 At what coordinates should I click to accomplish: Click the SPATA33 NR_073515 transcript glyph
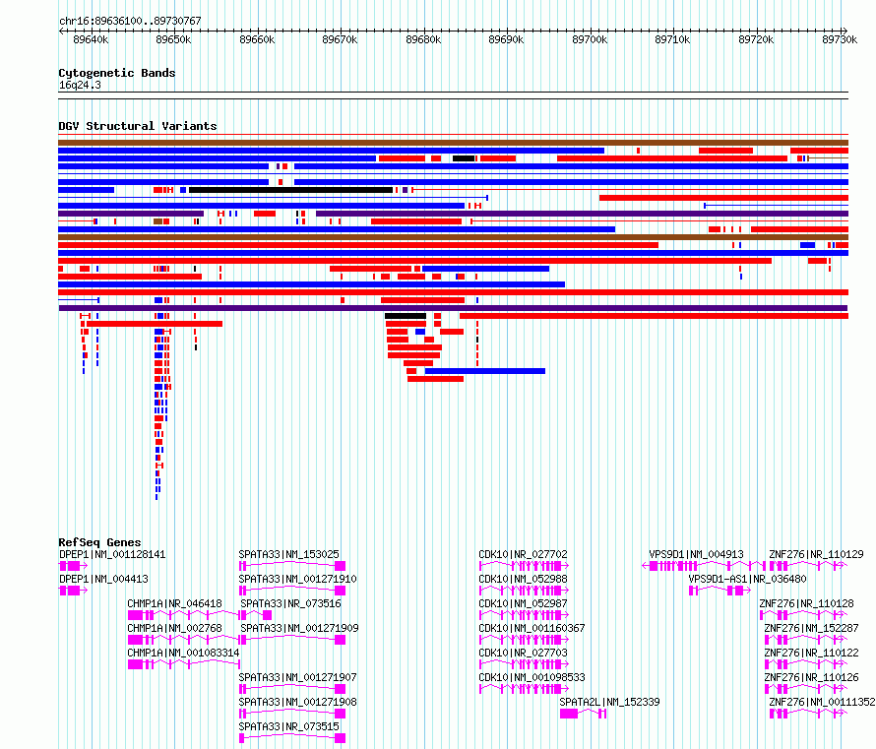pos(292,738)
